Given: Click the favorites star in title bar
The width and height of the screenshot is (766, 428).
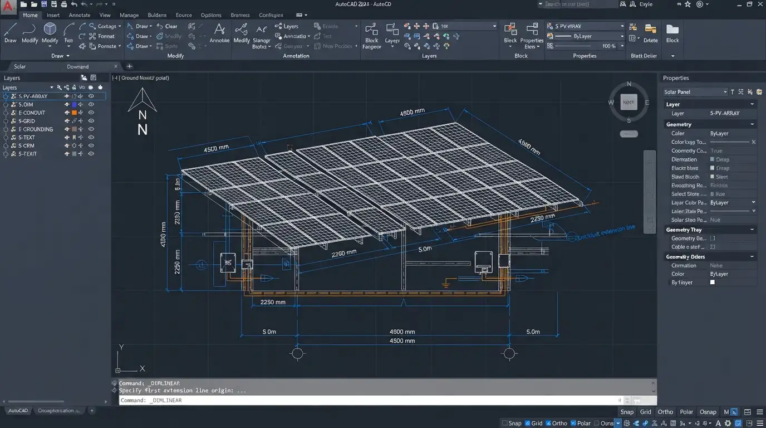Looking at the screenshot, I should tap(688, 4).
